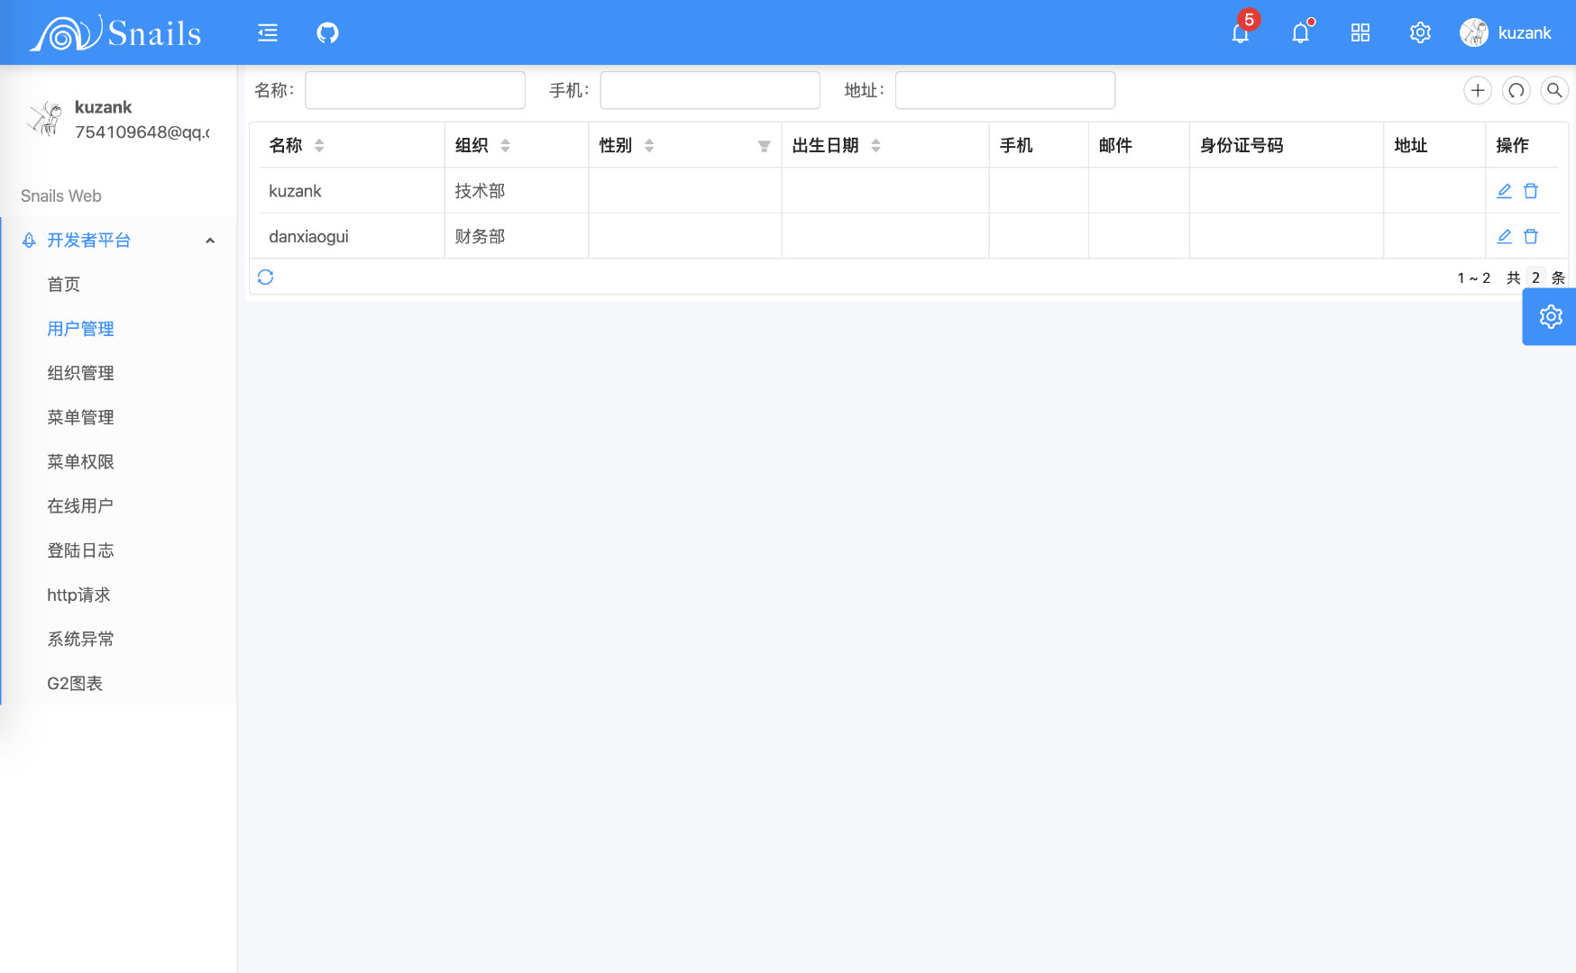The height and width of the screenshot is (973, 1576).
Task: Go to 首页 in the sidebar
Action: [x=64, y=285]
